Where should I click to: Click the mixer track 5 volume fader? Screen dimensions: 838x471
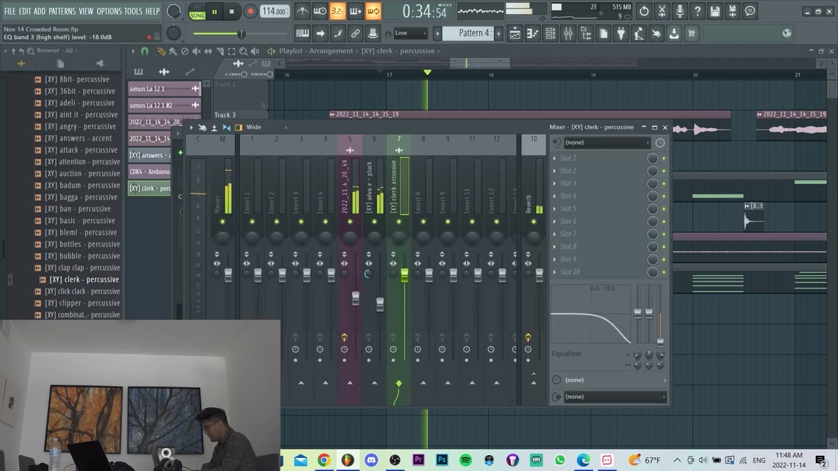tap(355, 298)
